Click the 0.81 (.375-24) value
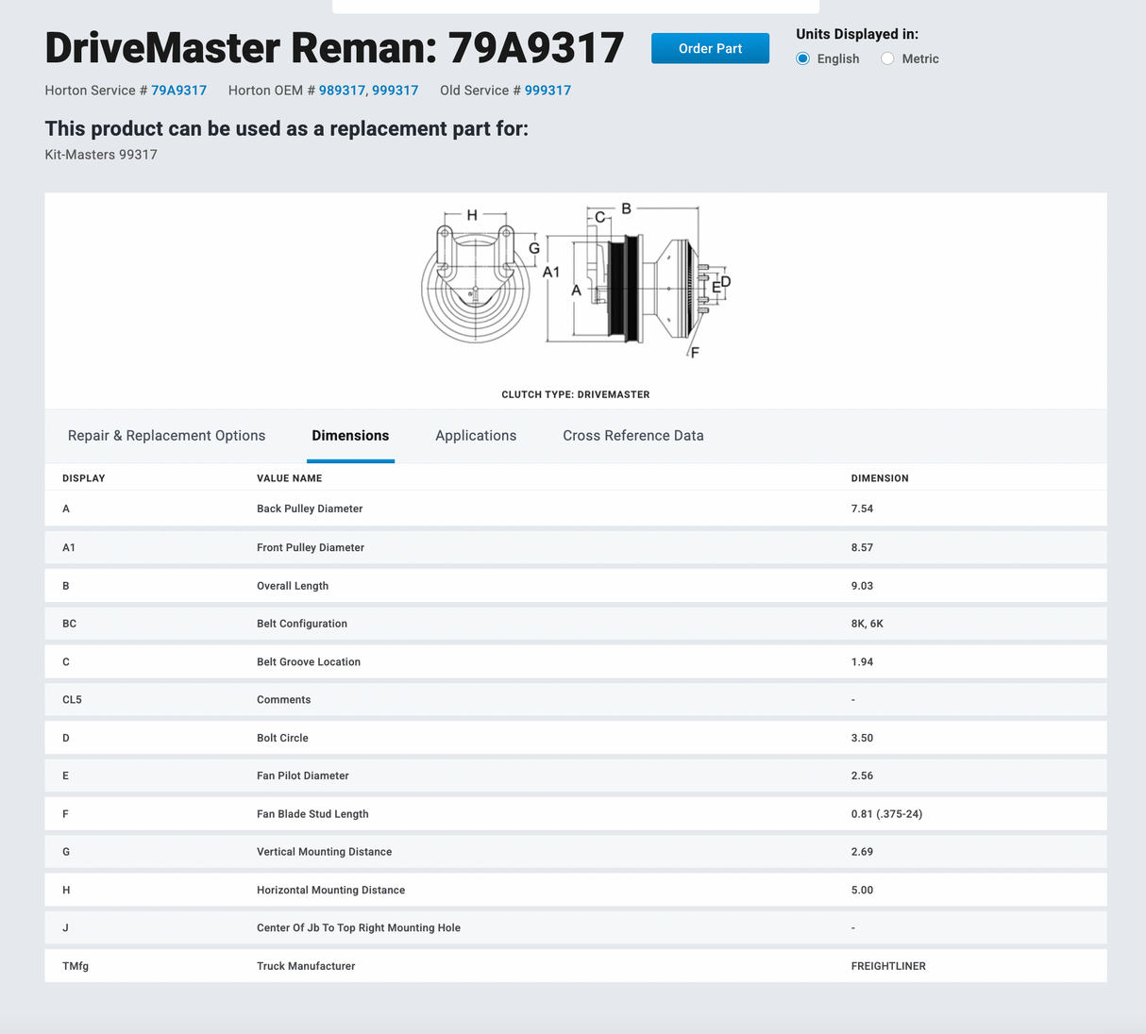The image size is (1146, 1034). [886, 814]
